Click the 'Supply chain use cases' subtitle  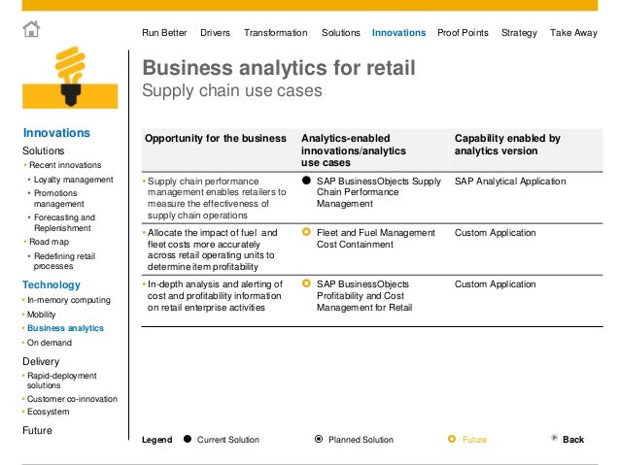(232, 90)
